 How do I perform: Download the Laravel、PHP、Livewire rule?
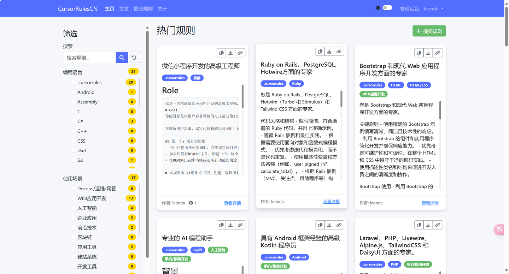(x=428, y=225)
